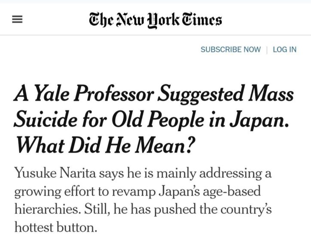Click summary line starting 'hierarchies. Still, he'
Screen dimensions: 311x247
[143, 210]
